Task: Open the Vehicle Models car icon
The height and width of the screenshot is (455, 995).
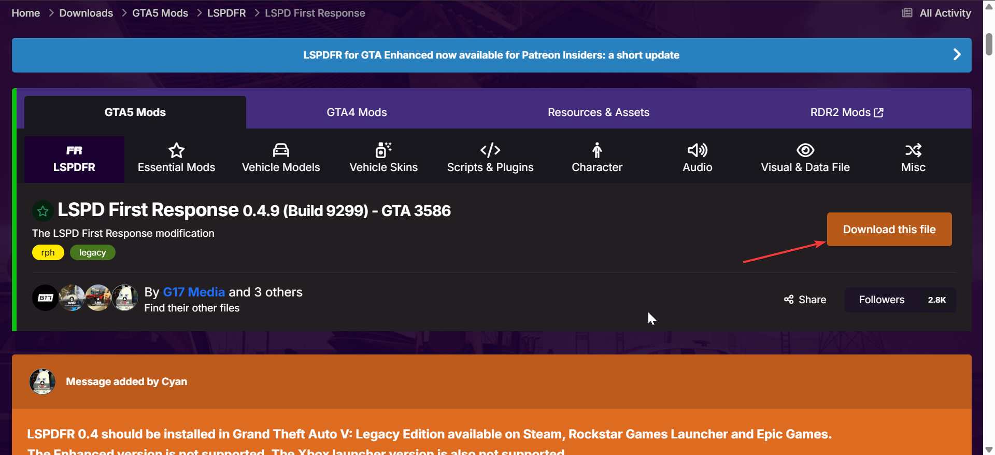Action: pos(281,150)
